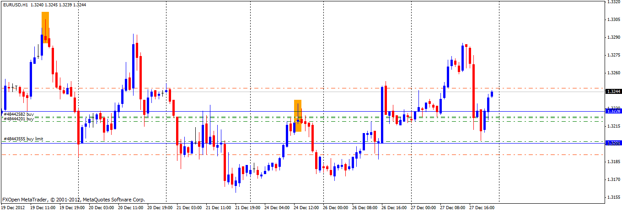The height and width of the screenshot is (211, 622).
Task: Click the 26 Dec 08:00 time label
Action: (365, 207)
